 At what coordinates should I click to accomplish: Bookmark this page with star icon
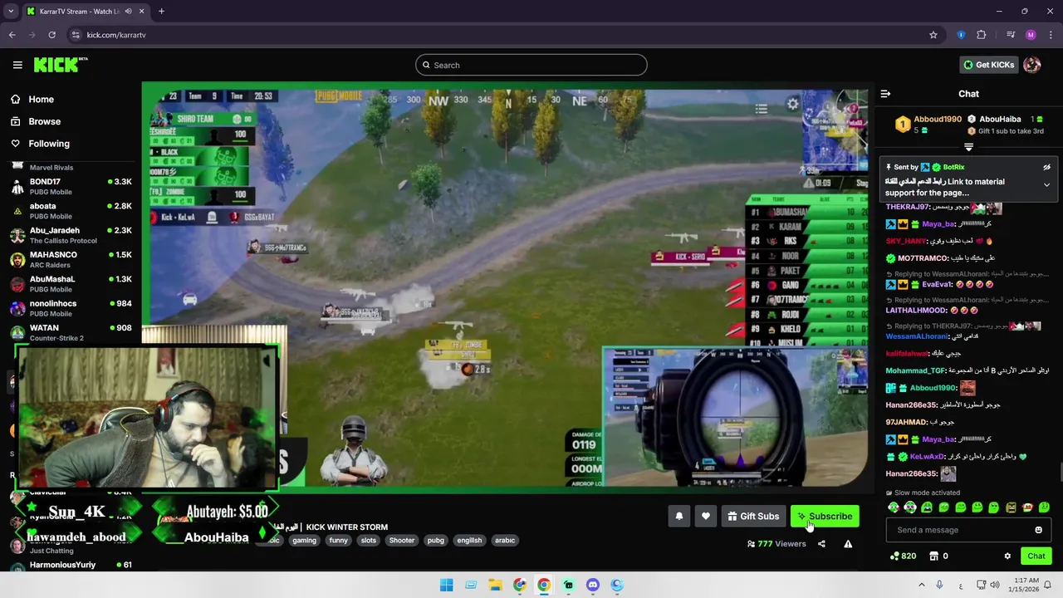click(x=933, y=35)
